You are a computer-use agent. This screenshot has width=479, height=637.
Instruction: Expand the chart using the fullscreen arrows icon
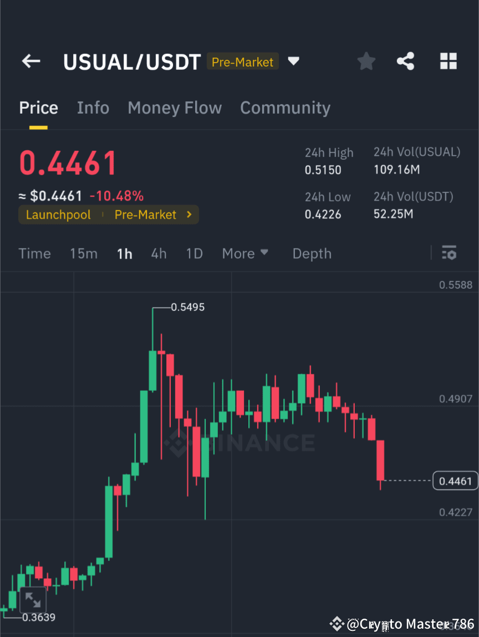[x=33, y=599]
